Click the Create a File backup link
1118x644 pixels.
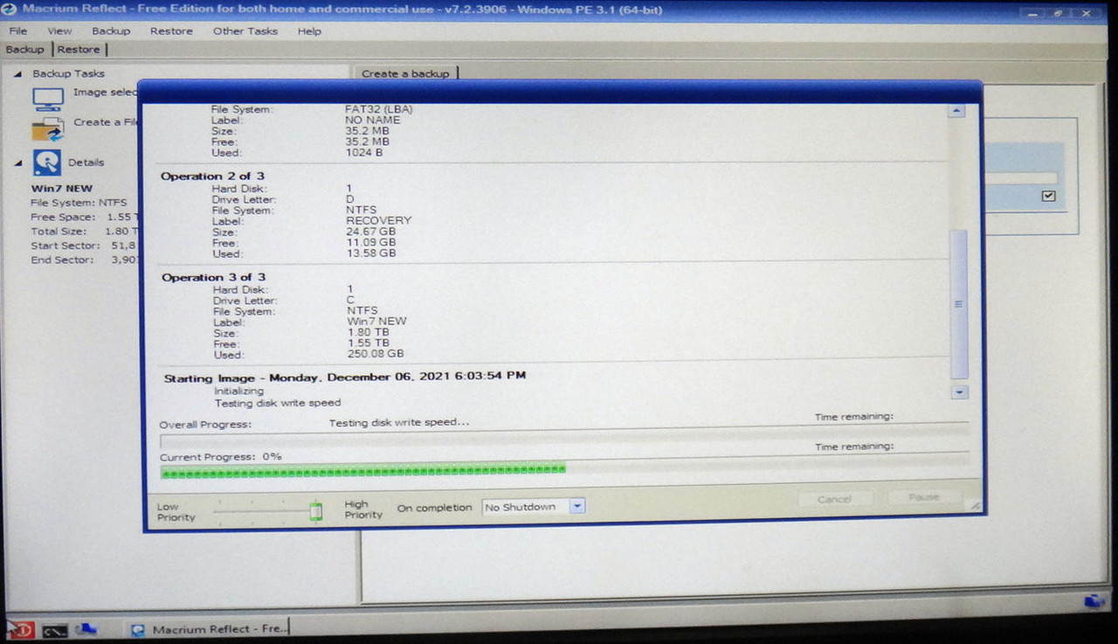[106, 122]
